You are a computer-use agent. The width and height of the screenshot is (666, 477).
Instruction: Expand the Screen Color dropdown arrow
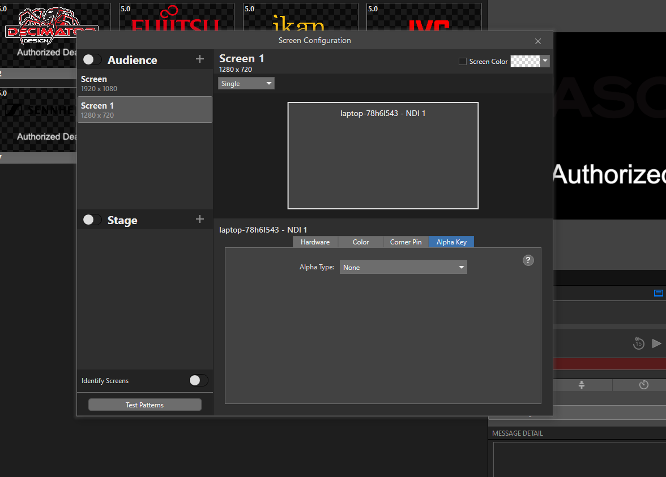click(544, 61)
